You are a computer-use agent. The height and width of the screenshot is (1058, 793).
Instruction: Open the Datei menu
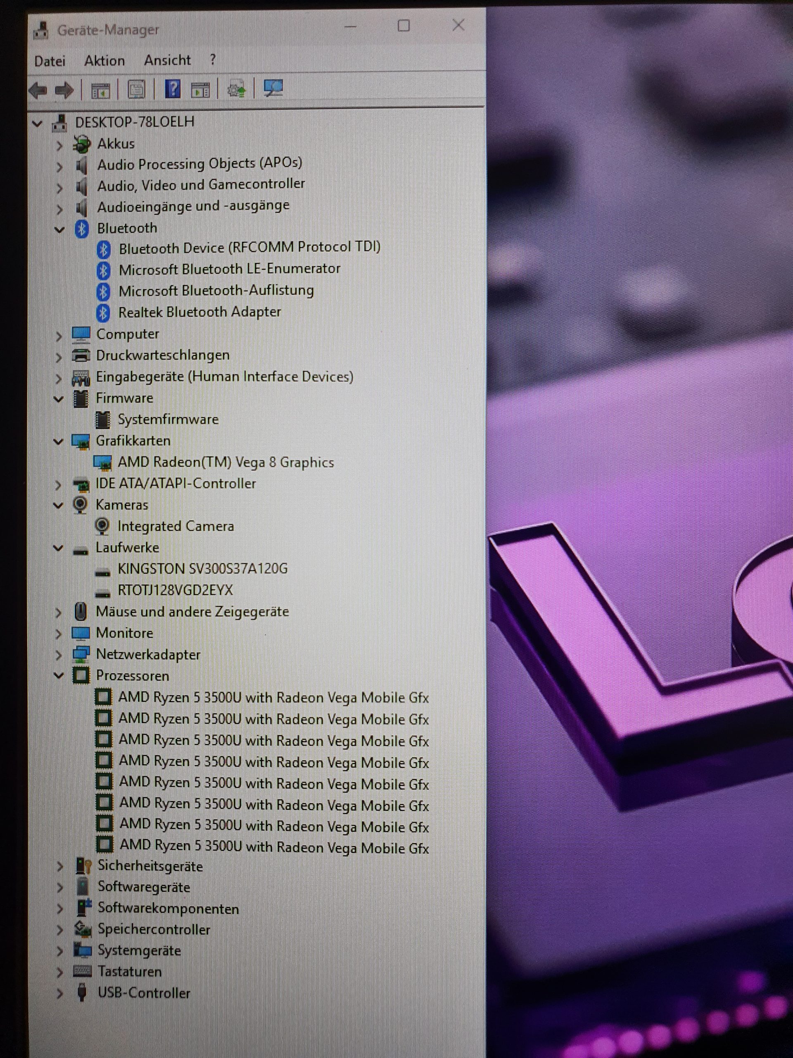point(50,62)
